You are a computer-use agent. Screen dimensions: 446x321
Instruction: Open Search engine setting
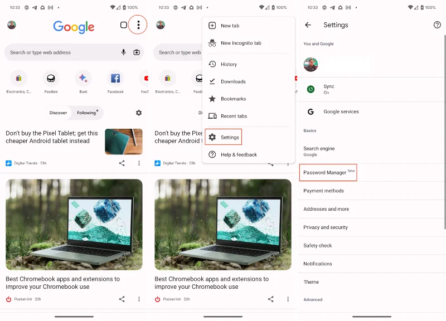point(371,151)
